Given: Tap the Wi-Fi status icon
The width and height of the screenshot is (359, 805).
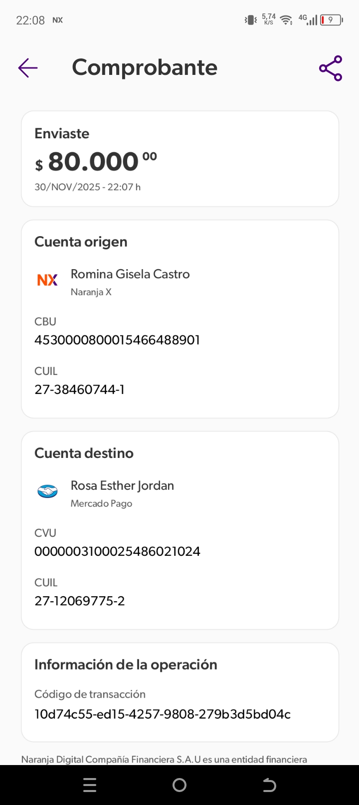Looking at the screenshot, I should coord(286,20).
